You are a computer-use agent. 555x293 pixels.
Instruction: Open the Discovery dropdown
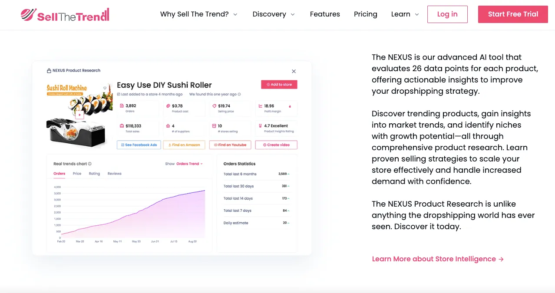click(x=273, y=14)
